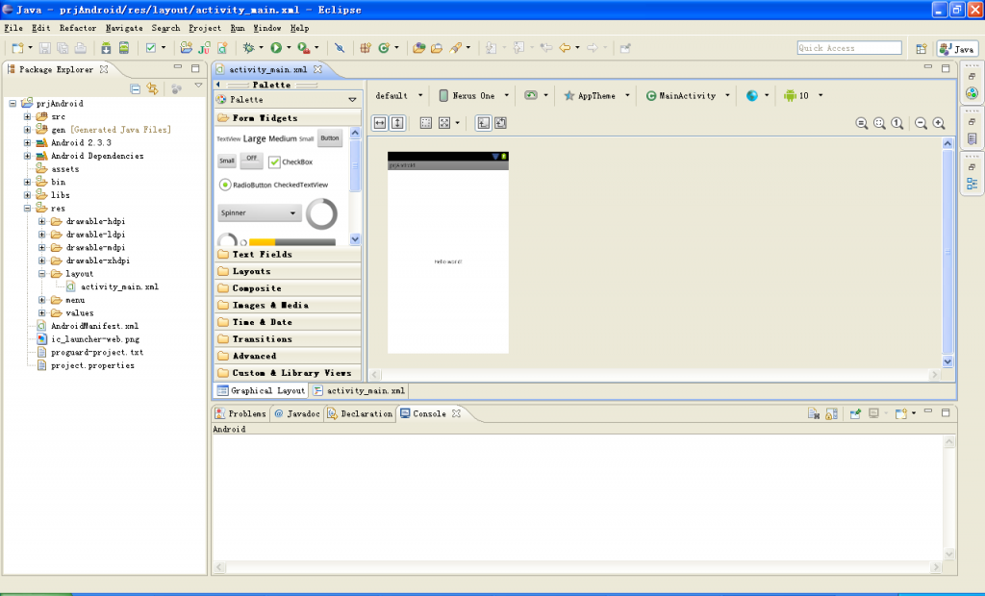
Task: Click the Pin Console icon
Action: point(855,413)
